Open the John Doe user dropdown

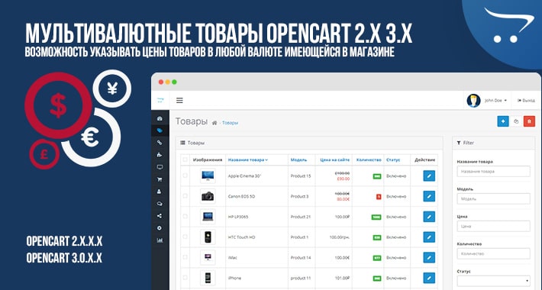pos(495,101)
